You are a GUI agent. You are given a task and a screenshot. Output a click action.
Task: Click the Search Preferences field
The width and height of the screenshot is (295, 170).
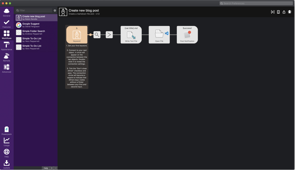tap(256, 3)
